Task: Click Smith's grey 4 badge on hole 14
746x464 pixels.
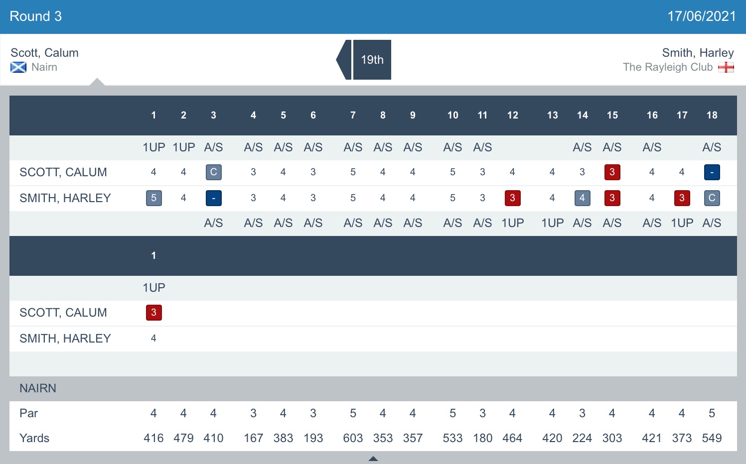Action: click(582, 198)
